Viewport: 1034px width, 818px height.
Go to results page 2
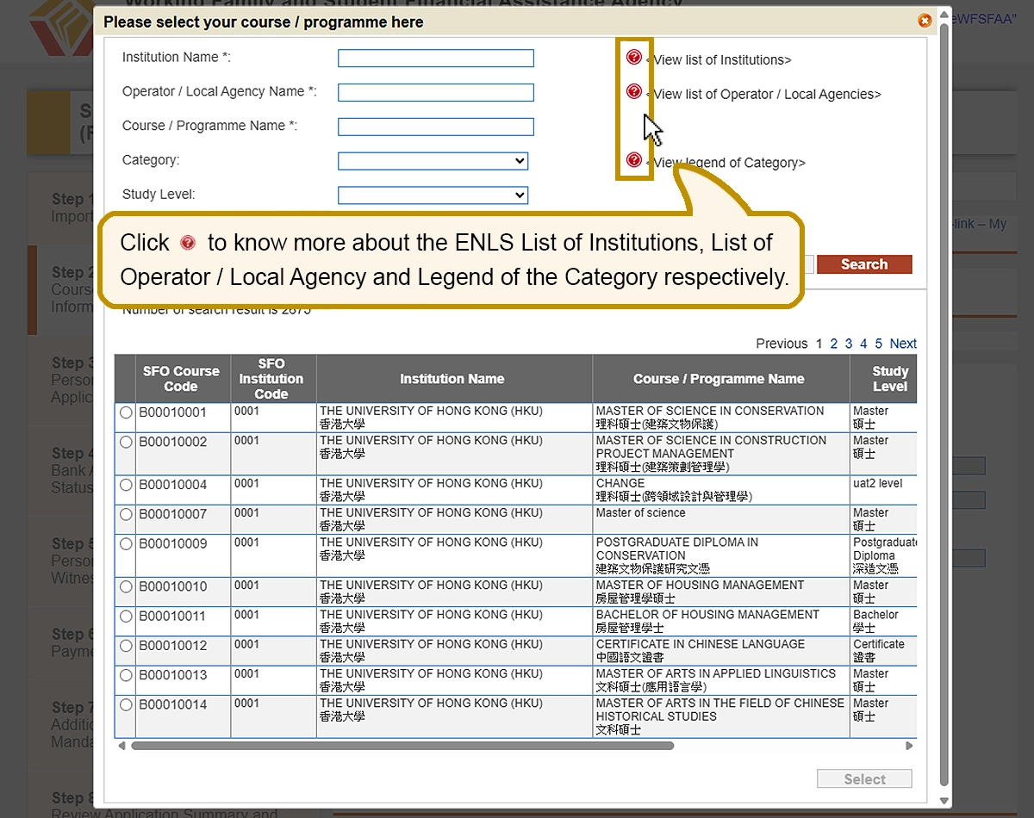coord(833,344)
